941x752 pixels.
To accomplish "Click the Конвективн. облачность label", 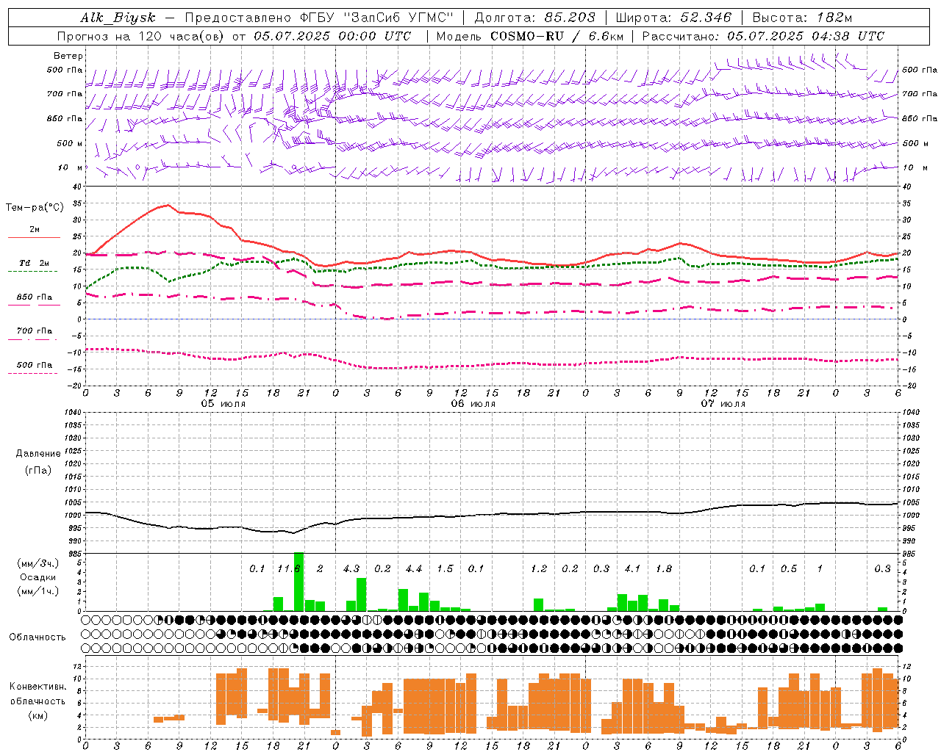I will [x=38, y=693].
